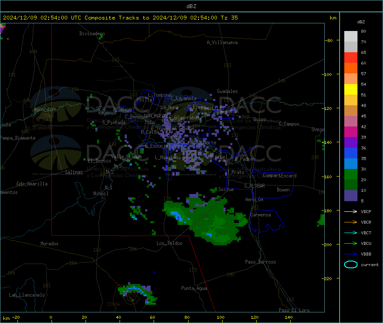
Task: Click the 'VBCU' legend label
Action: click(366, 243)
